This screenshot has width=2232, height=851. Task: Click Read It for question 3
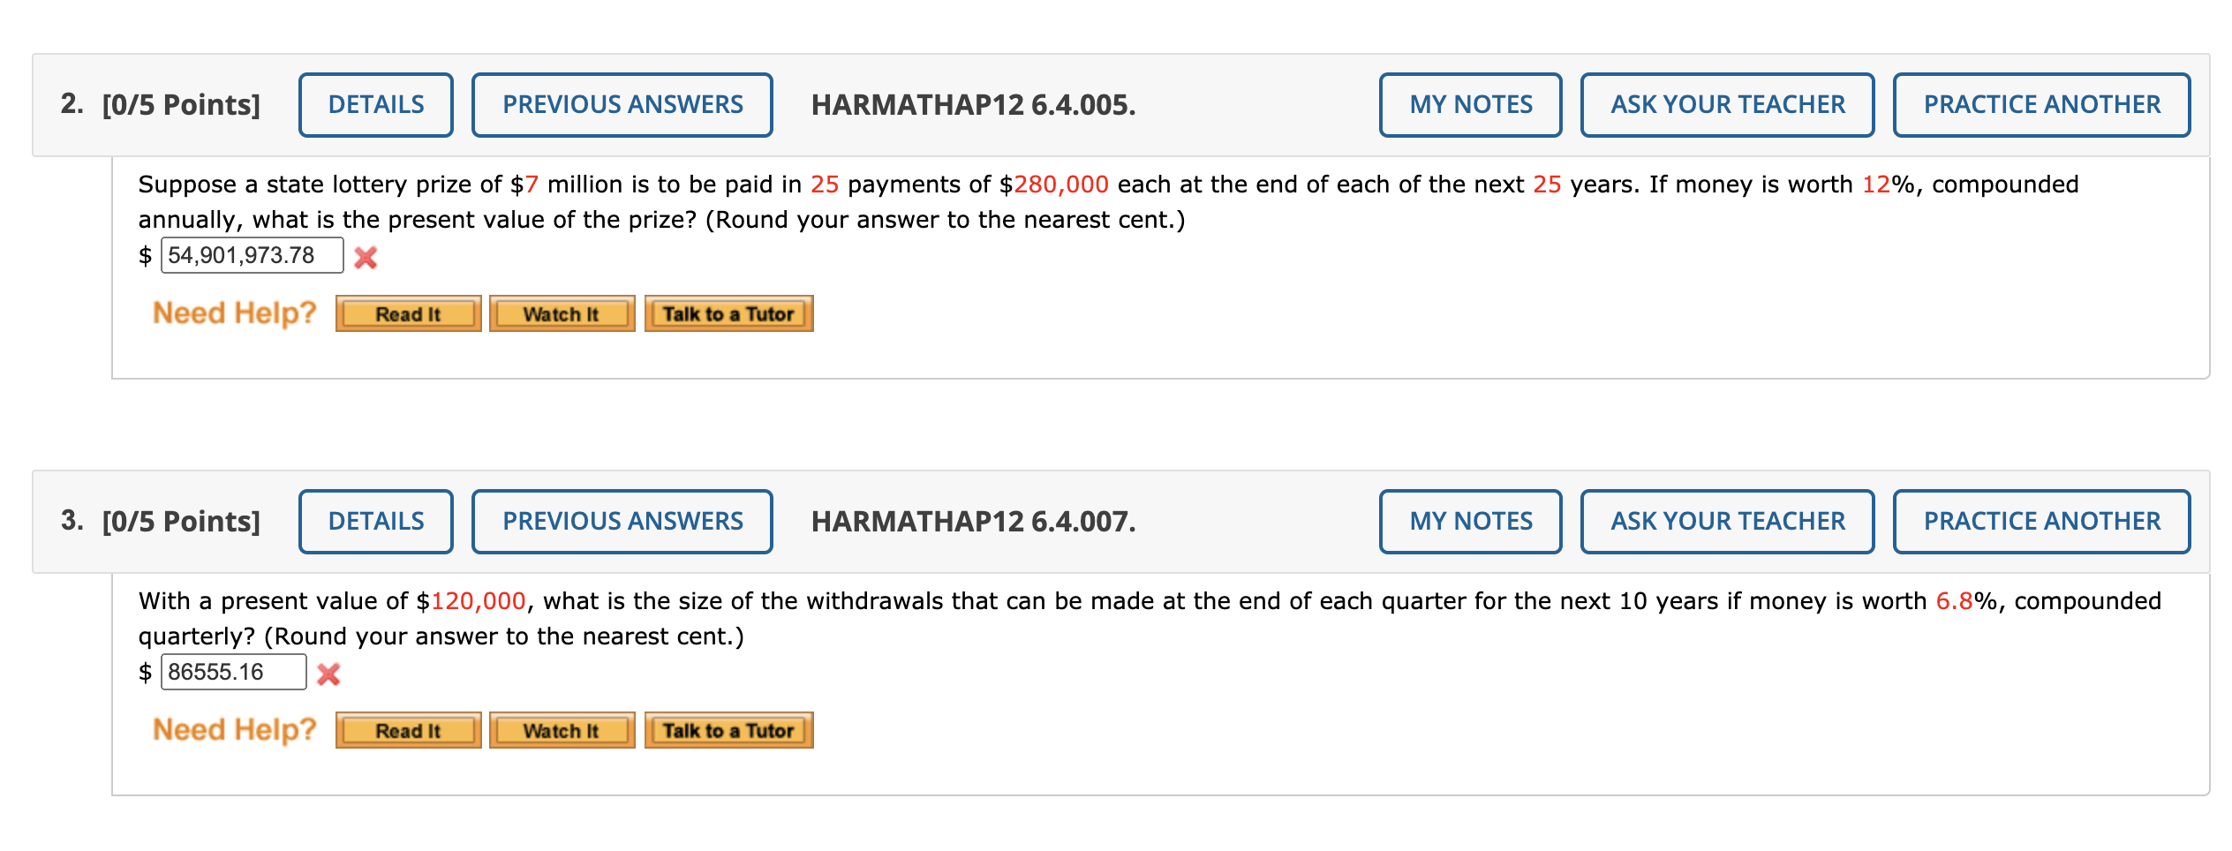click(x=408, y=729)
